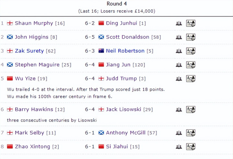This screenshot has width=233, height=159.
Task: Open match details card icon for Zhao Xintong match
Action: (191, 147)
